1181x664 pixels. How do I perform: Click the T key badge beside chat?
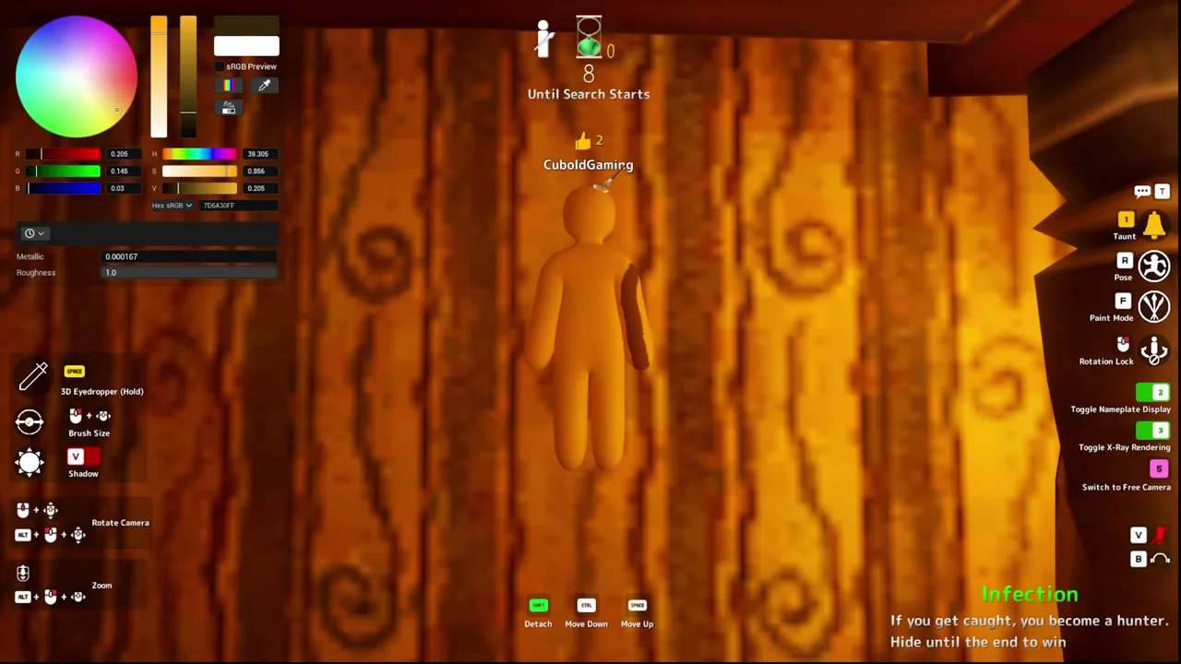point(1162,191)
